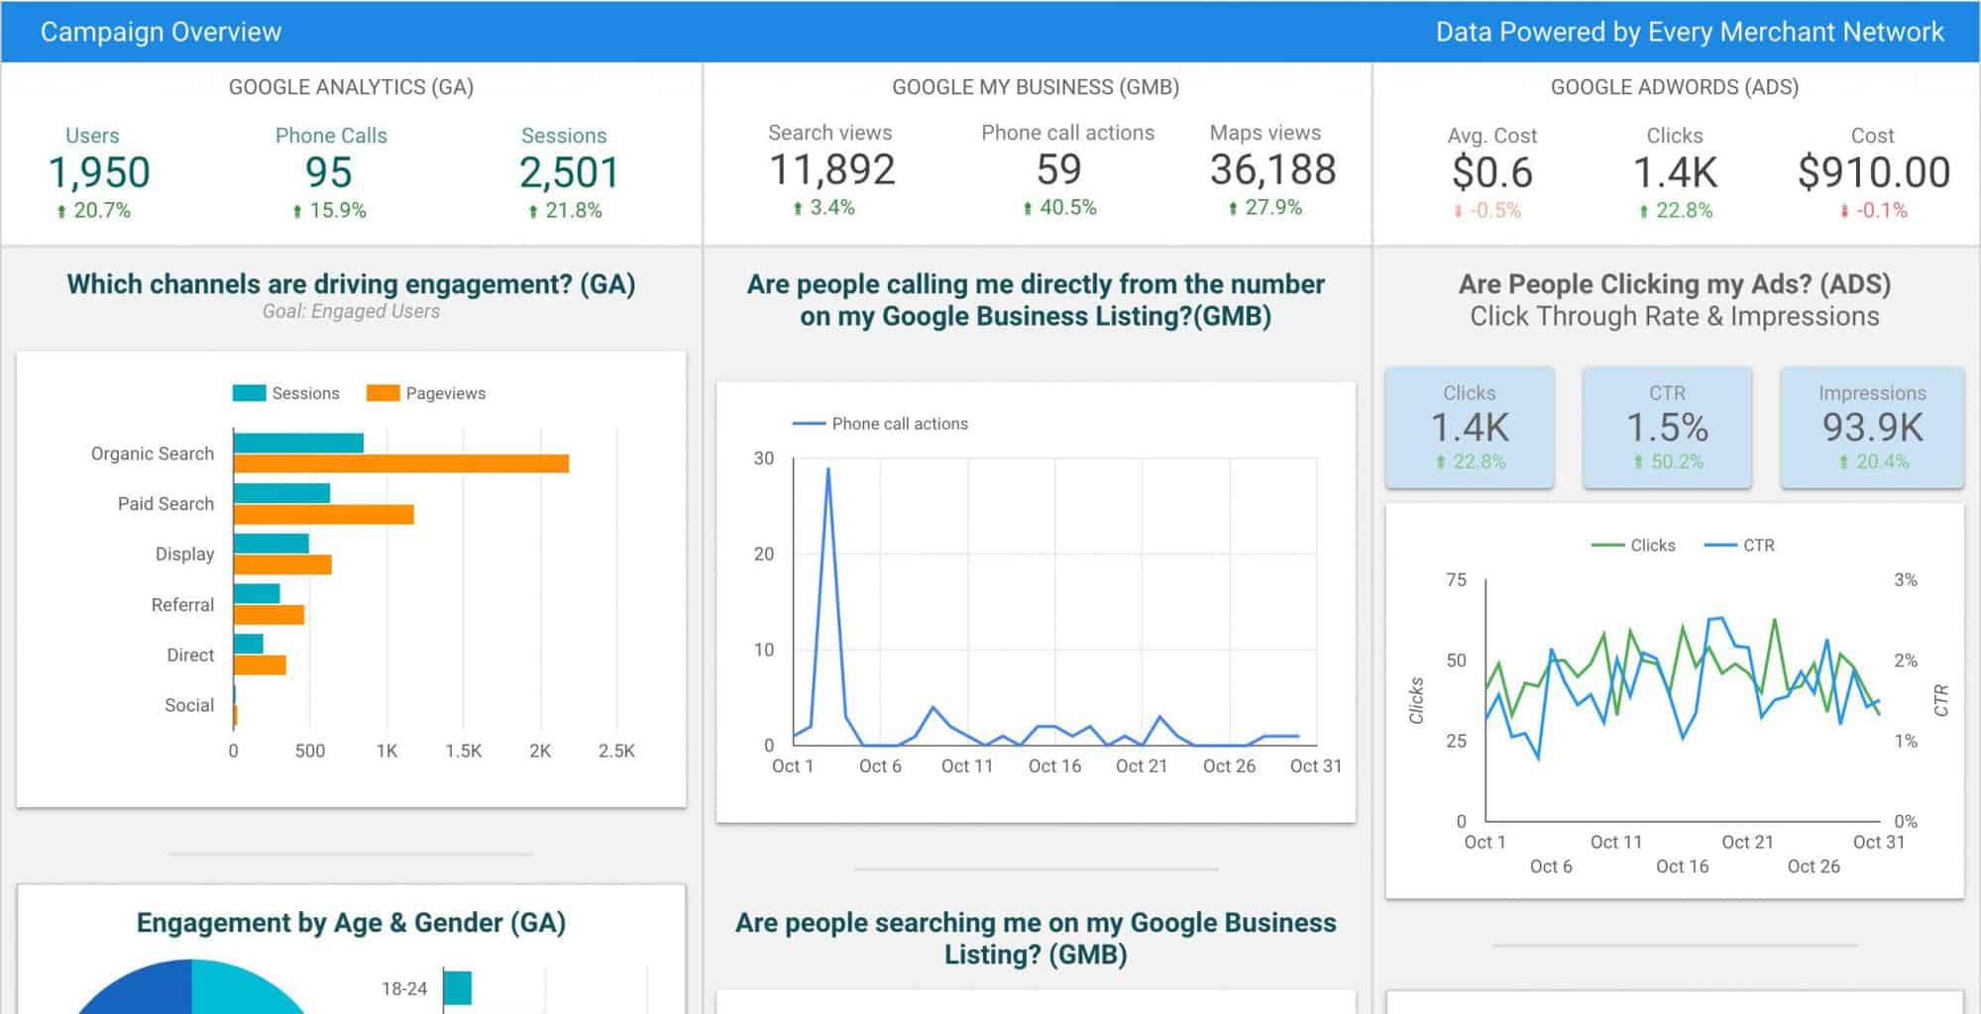Select the header Clicks 1.4K metric
The image size is (1981, 1014).
[x=1675, y=173]
